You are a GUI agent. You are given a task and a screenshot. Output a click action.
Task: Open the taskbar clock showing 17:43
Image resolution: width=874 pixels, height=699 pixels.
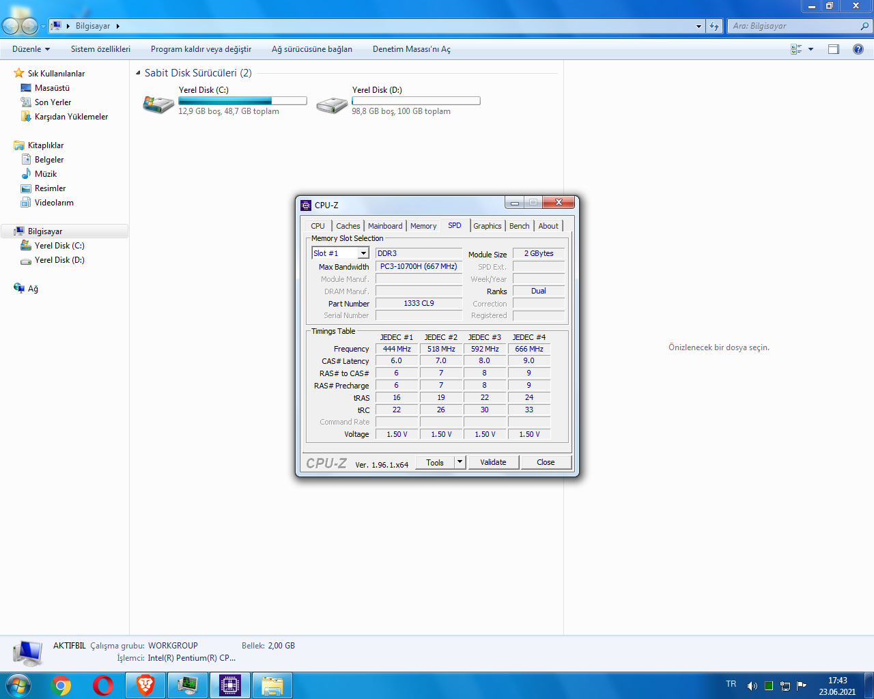pos(837,686)
